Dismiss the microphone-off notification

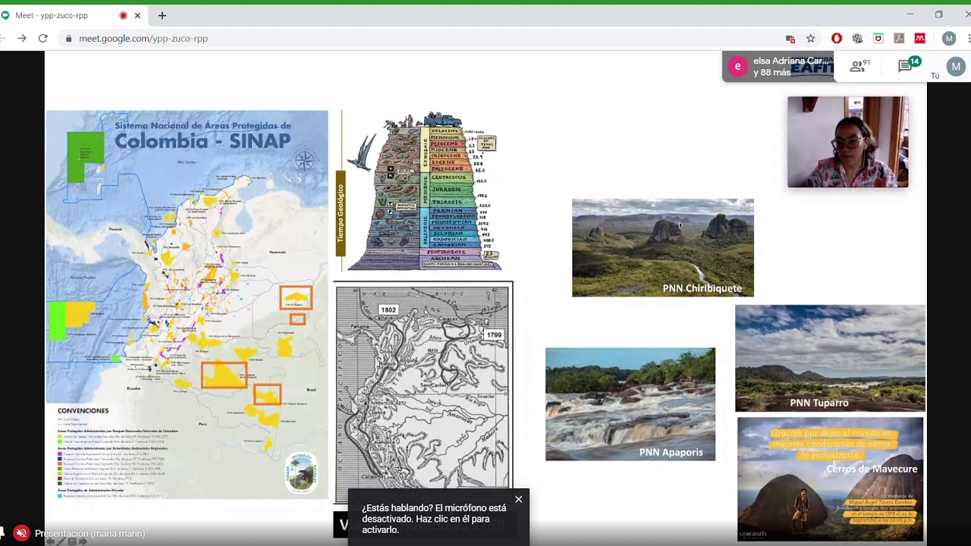pos(518,499)
